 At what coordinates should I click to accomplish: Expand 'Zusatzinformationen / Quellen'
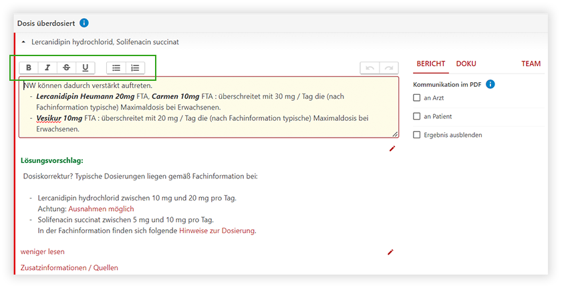(69, 268)
